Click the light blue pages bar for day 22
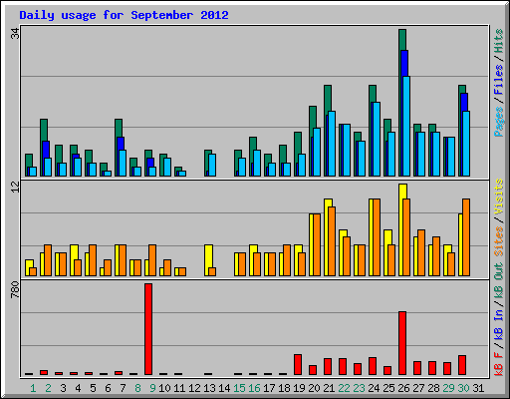Viewport: 510px width, 399px height. point(347,151)
